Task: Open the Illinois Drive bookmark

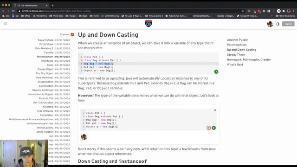Action: pyautogui.click(x=40, y=16)
